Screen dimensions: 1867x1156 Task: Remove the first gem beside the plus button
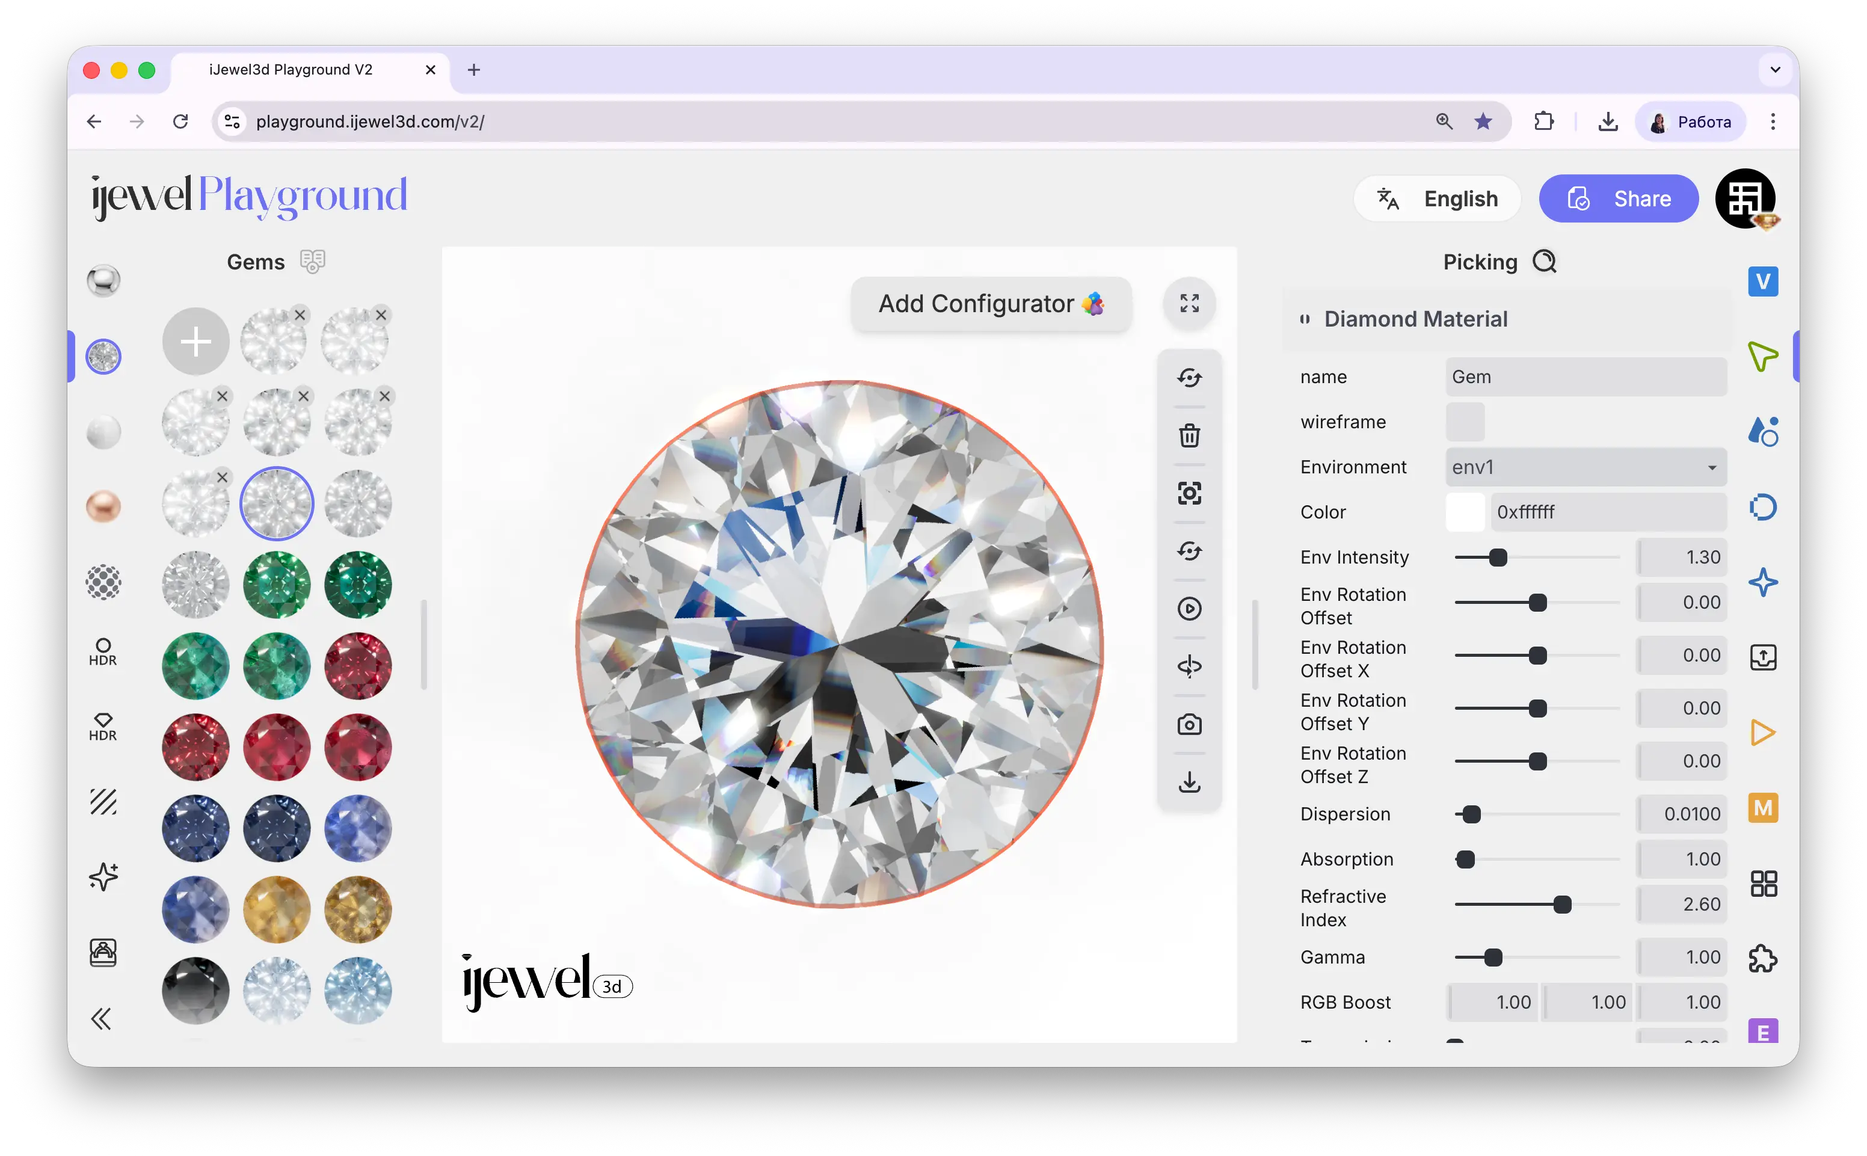point(301,315)
